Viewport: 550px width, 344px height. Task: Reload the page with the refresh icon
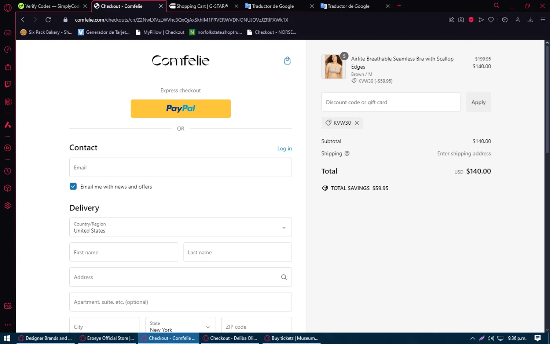tap(48, 20)
